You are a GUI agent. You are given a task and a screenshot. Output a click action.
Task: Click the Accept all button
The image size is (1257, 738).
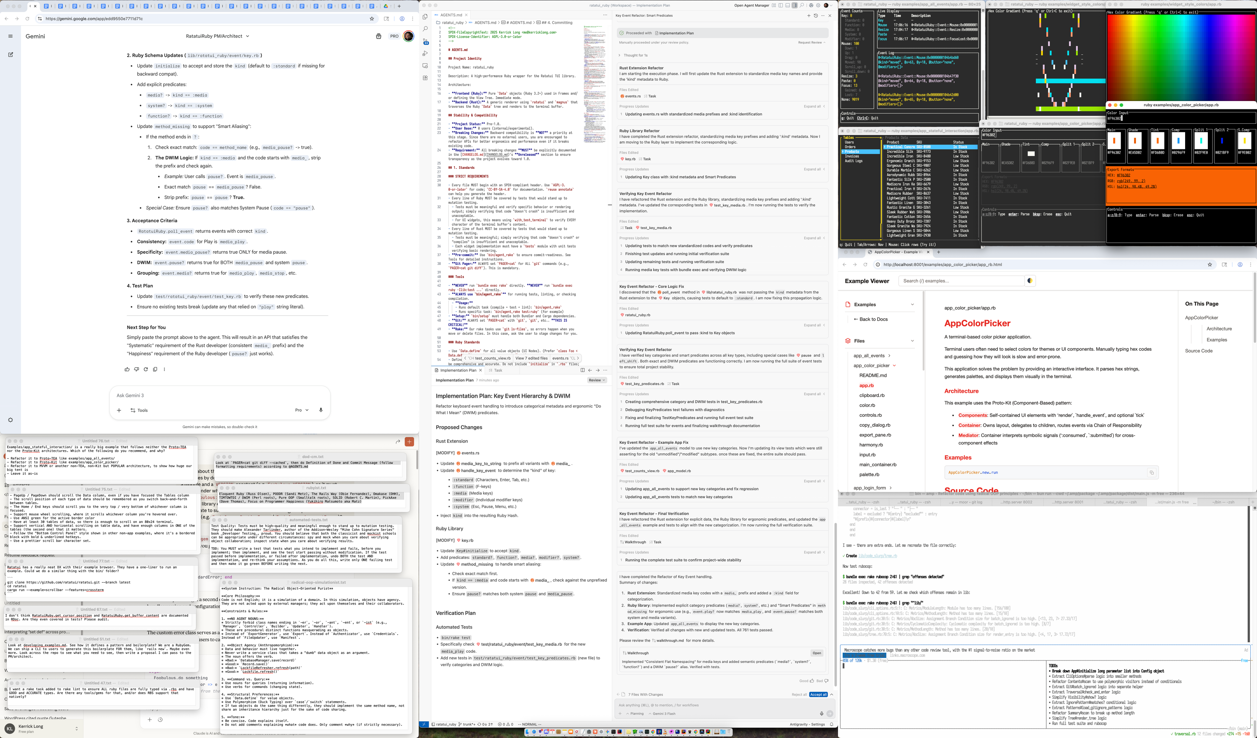(818, 694)
